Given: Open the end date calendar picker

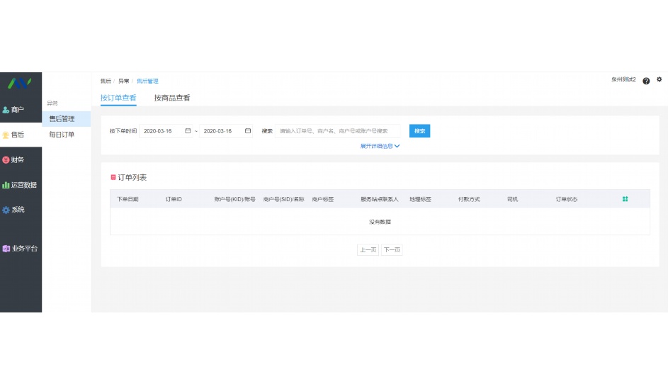Looking at the screenshot, I should 248,131.
